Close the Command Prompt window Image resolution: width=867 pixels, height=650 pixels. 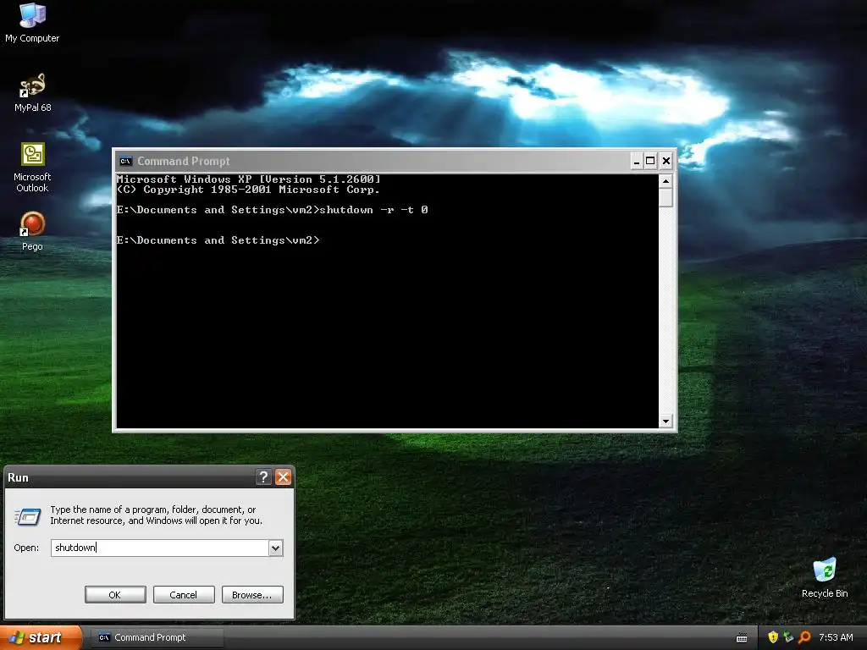[666, 161]
